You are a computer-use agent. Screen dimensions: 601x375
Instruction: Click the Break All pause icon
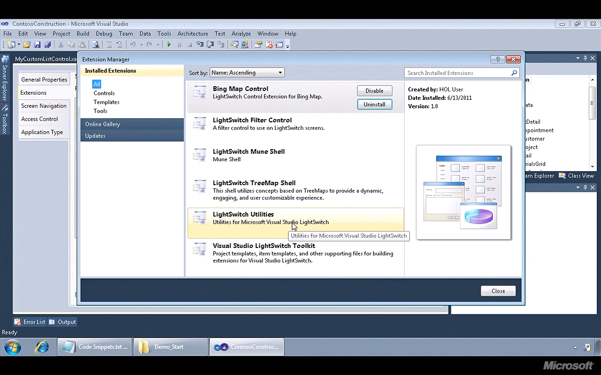tap(179, 45)
